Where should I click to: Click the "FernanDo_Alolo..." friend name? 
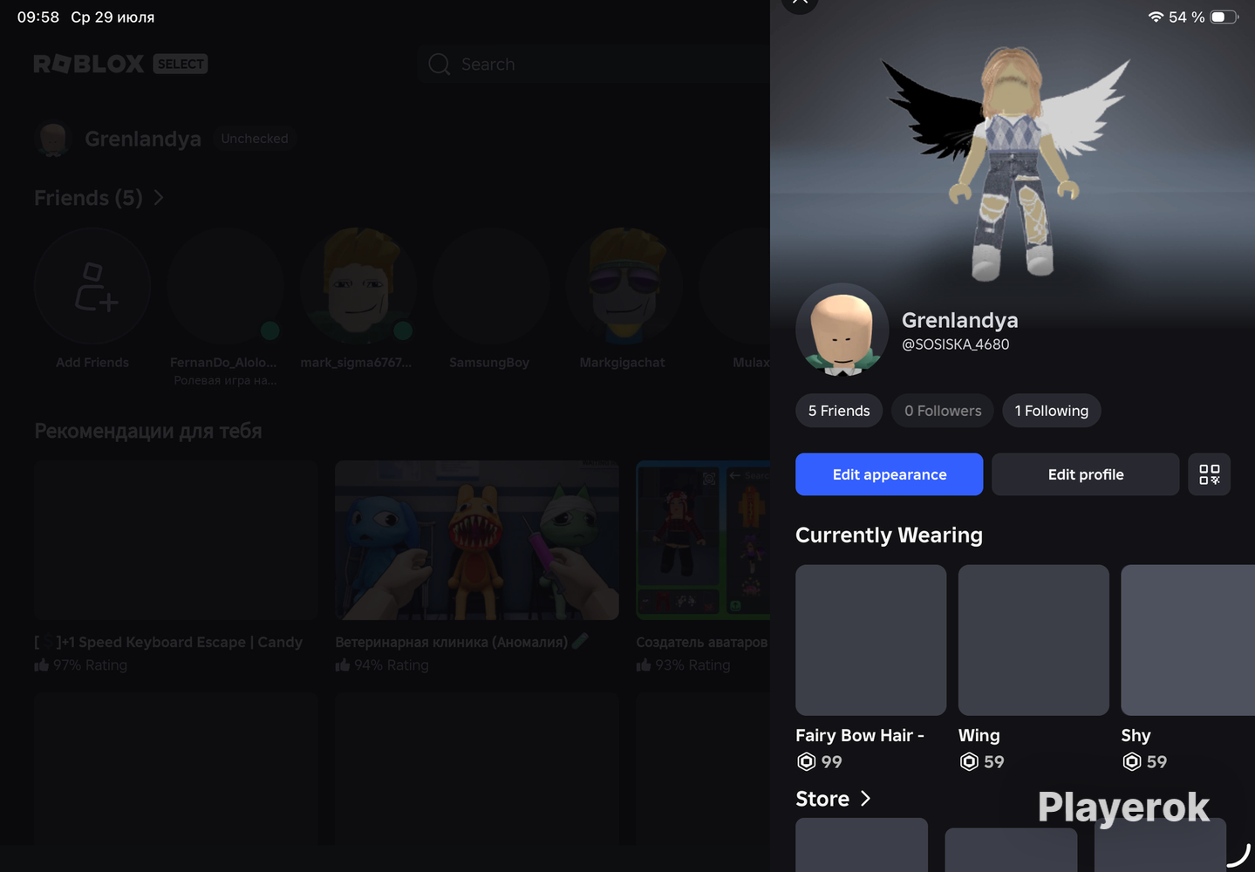pos(223,363)
